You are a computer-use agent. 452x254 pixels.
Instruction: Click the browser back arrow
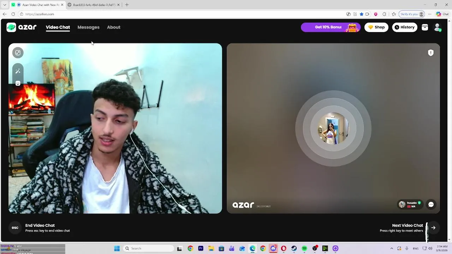tap(5, 14)
